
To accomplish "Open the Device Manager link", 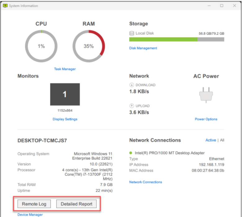I will coord(30,215).
